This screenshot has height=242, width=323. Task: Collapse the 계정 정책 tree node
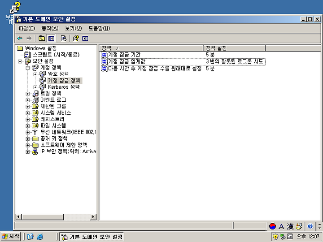click(x=28, y=68)
